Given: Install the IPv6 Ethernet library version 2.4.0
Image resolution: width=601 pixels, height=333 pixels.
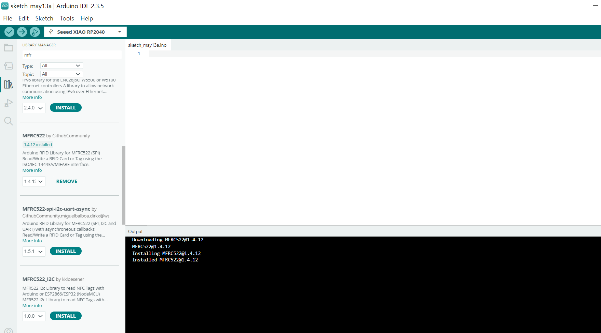Looking at the screenshot, I should (x=66, y=108).
